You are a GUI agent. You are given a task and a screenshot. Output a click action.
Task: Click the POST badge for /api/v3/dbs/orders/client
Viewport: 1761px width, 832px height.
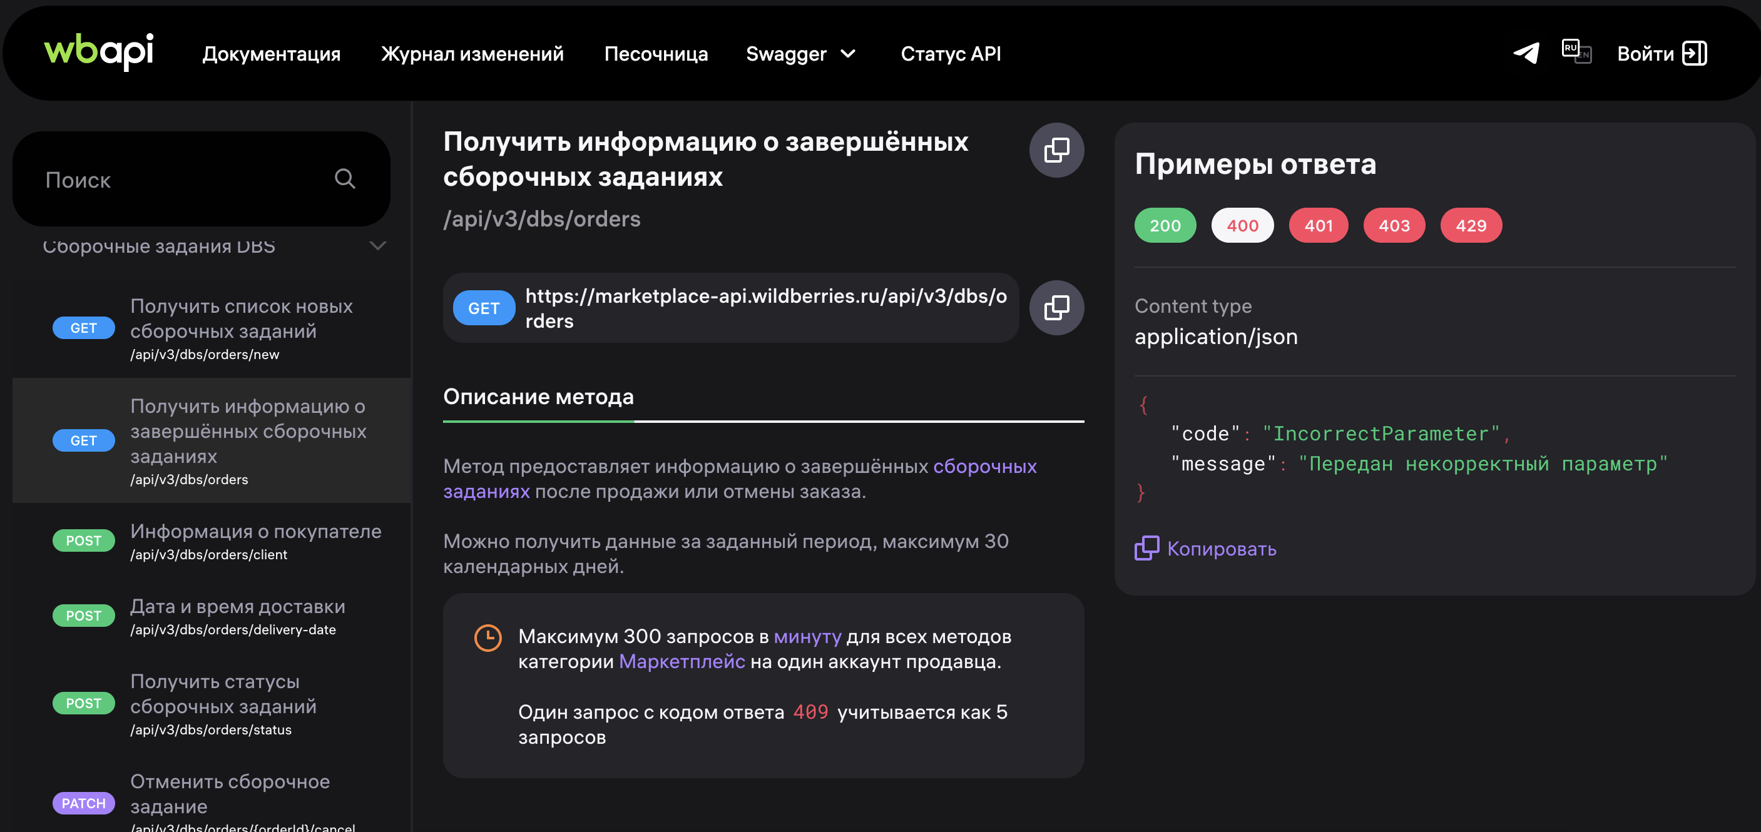pyautogui.click(x=83, y=541)
